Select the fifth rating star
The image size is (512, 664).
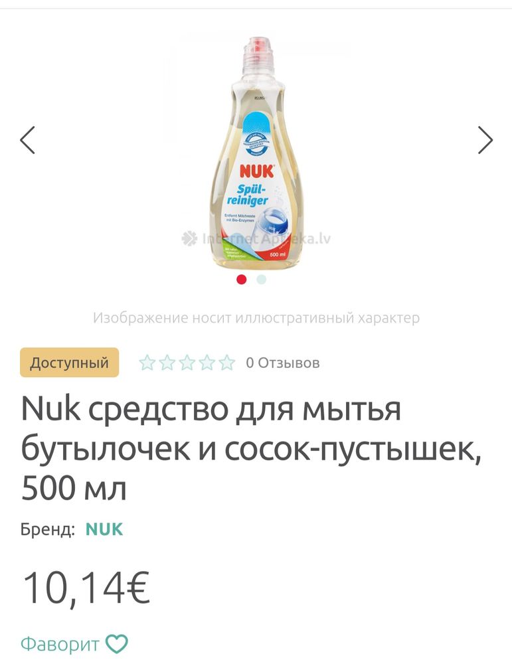226,363
